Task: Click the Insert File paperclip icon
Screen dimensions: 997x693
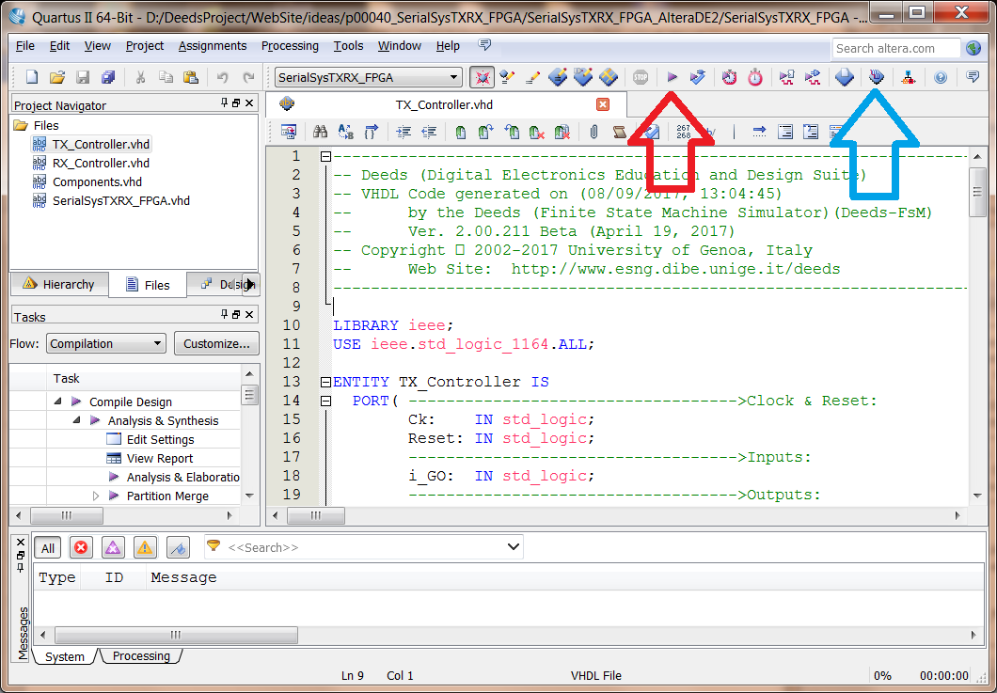Action: (x=593, y=132)
